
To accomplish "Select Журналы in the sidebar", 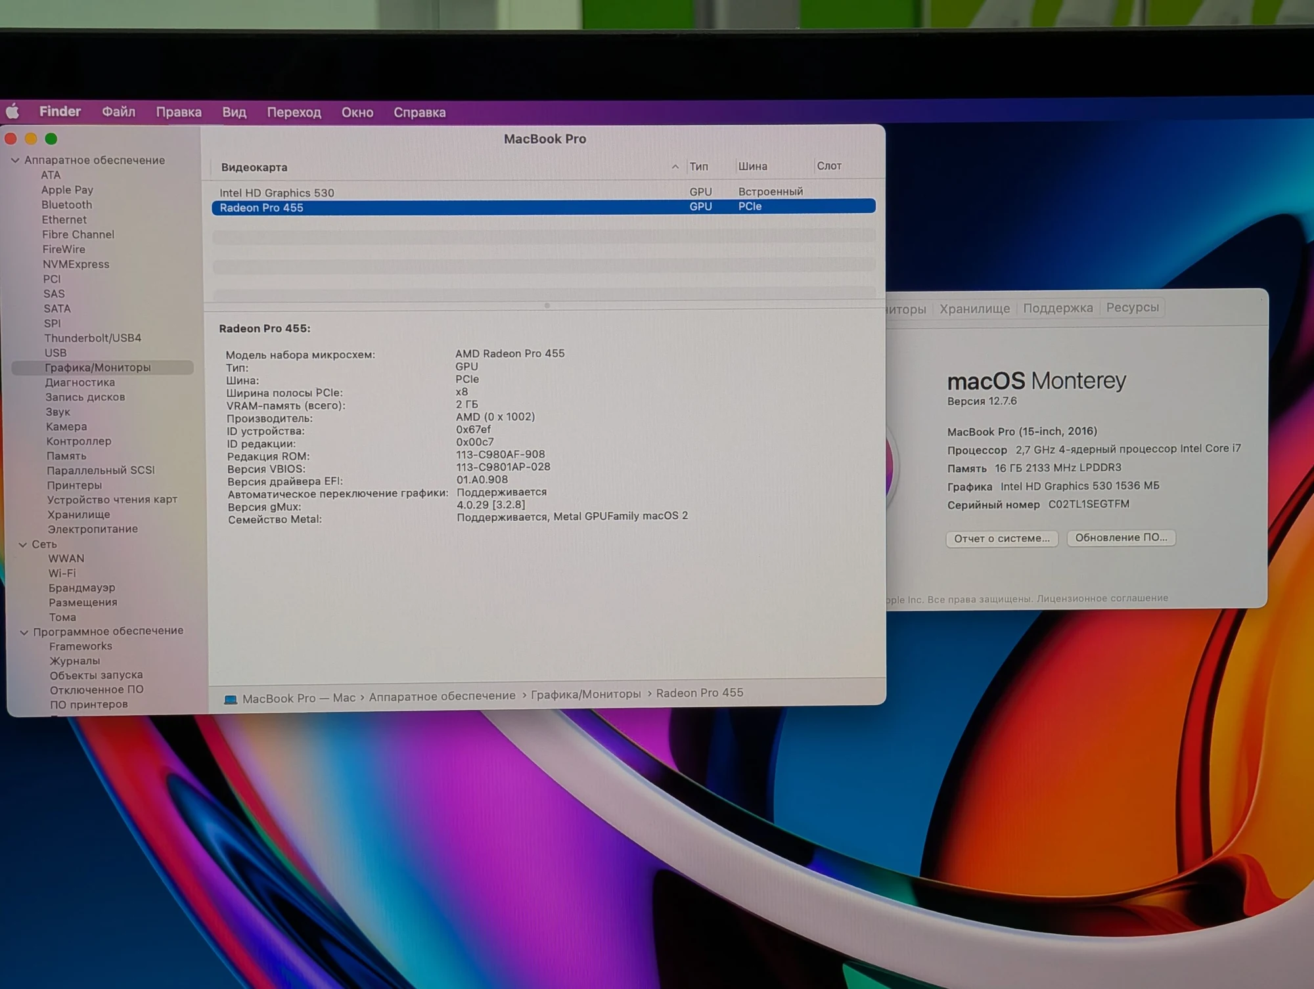I will click(75, 661).
